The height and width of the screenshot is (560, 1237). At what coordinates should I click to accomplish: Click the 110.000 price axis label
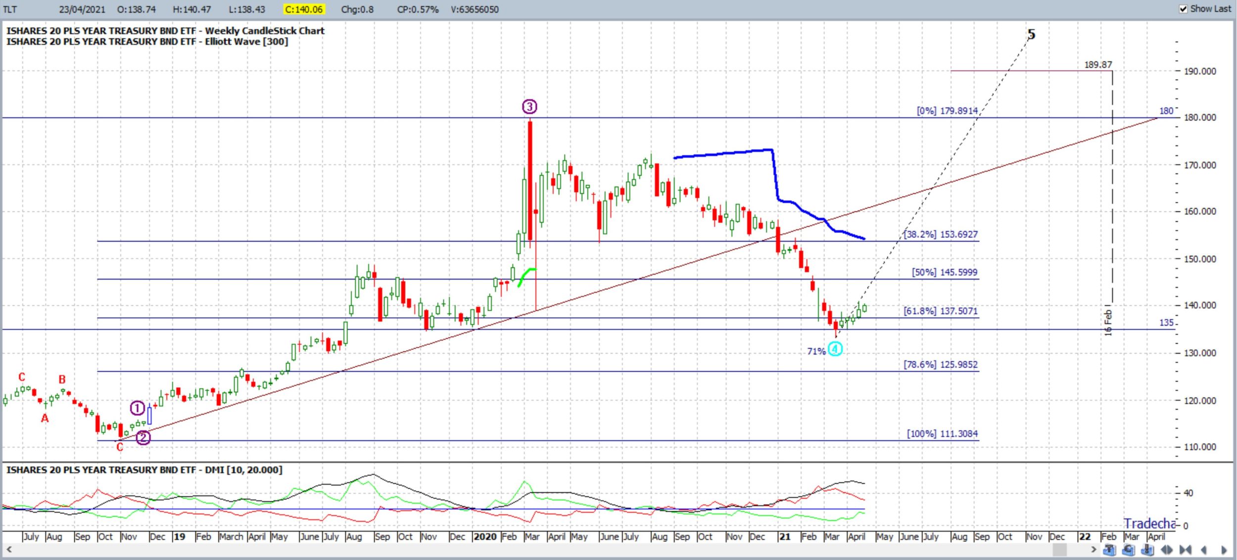tap(1200, 447)
